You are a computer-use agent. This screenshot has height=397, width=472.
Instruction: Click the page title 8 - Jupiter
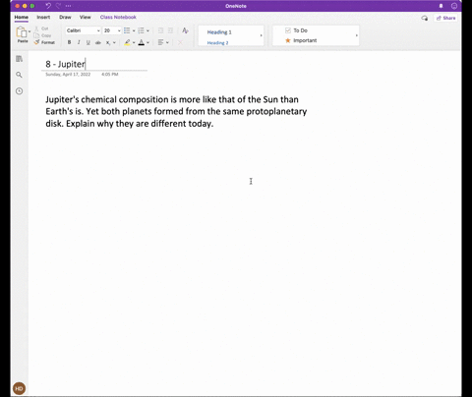tap(66, 64)
